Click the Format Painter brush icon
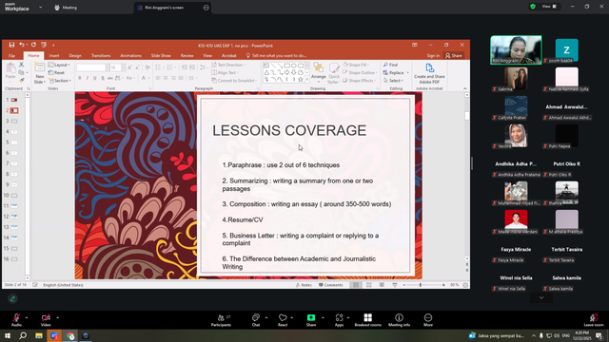 [21, 80]
